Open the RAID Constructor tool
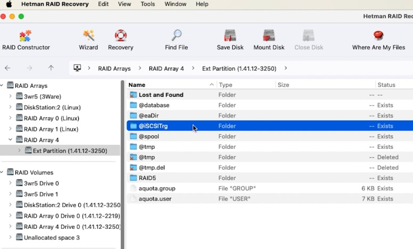This screenshot has width=413, height=249. point(26,40)
